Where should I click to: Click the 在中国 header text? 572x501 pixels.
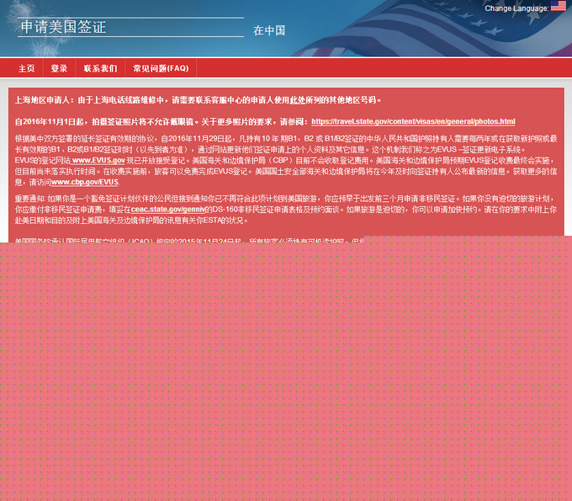269,30
